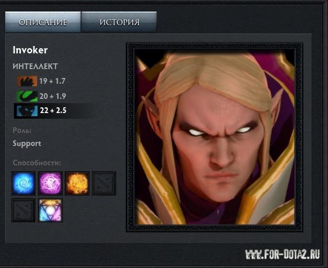328x268 pixels.
Task: Click the strength value 19 + 1.7
Action: (52, 81)
